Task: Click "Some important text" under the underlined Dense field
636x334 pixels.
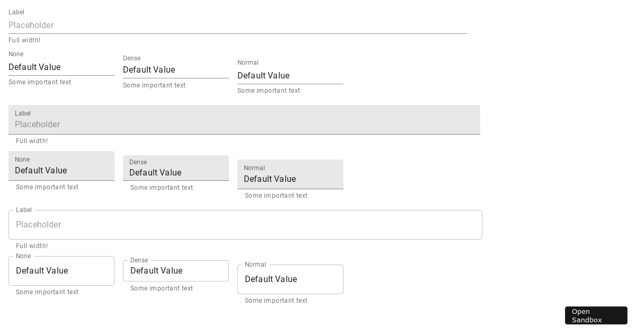Action: coord(154,85)
